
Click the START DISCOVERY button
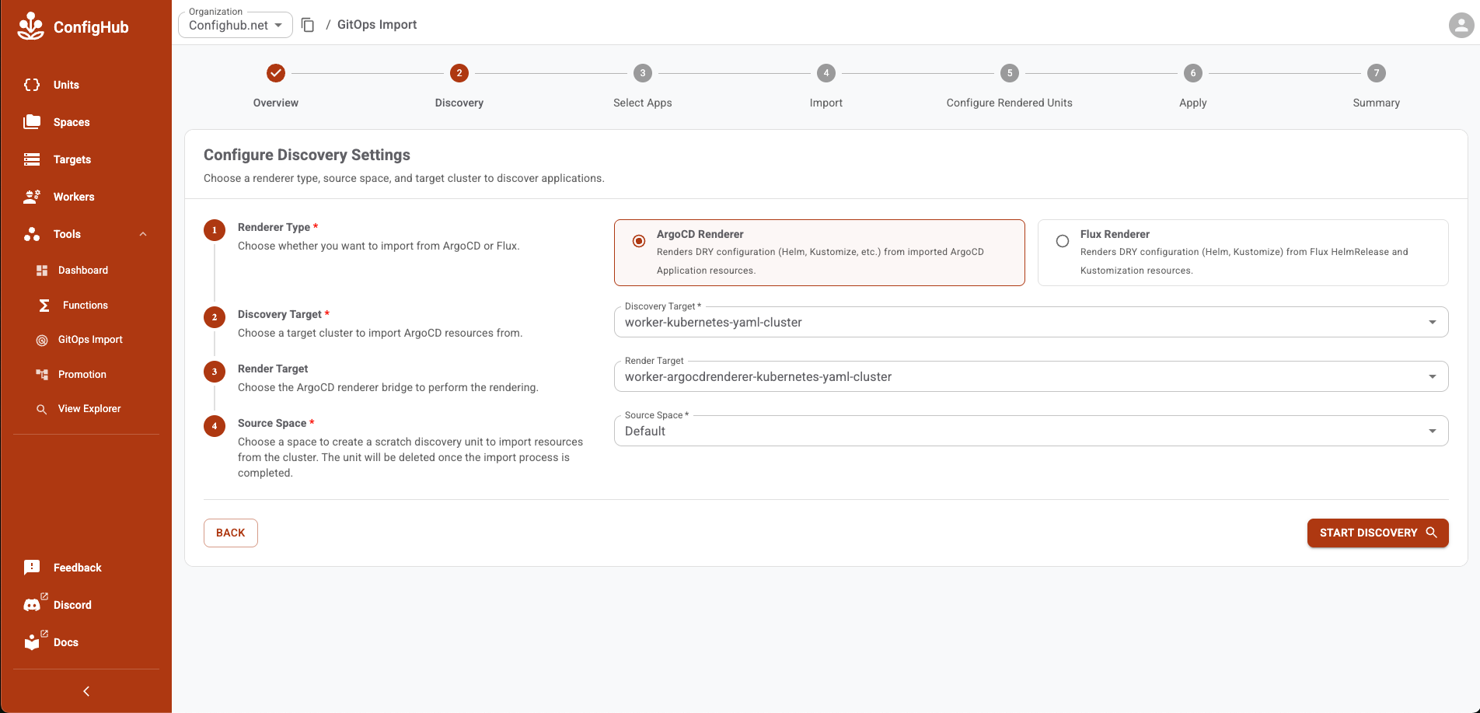[x=1378, y=533]
